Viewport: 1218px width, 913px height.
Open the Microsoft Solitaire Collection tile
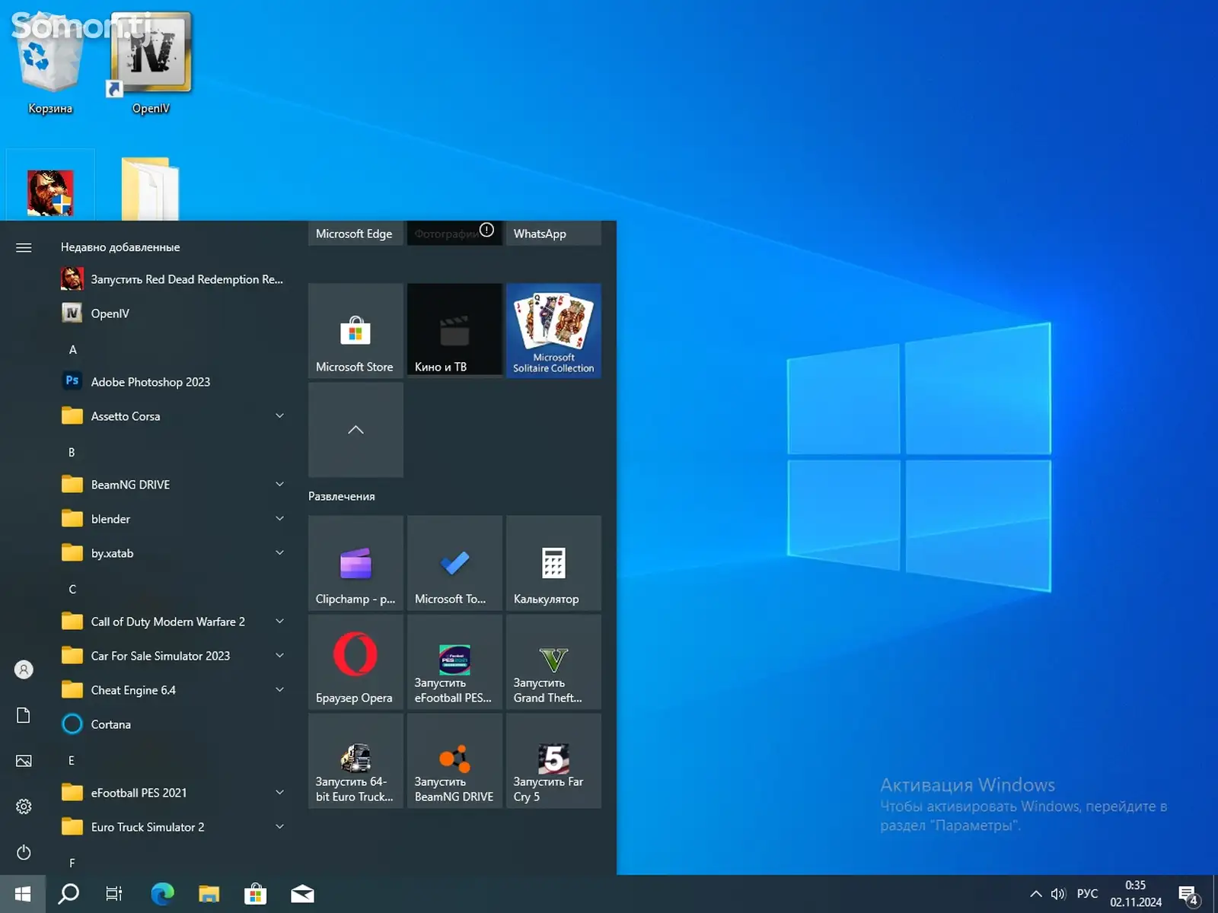[553, 331]
